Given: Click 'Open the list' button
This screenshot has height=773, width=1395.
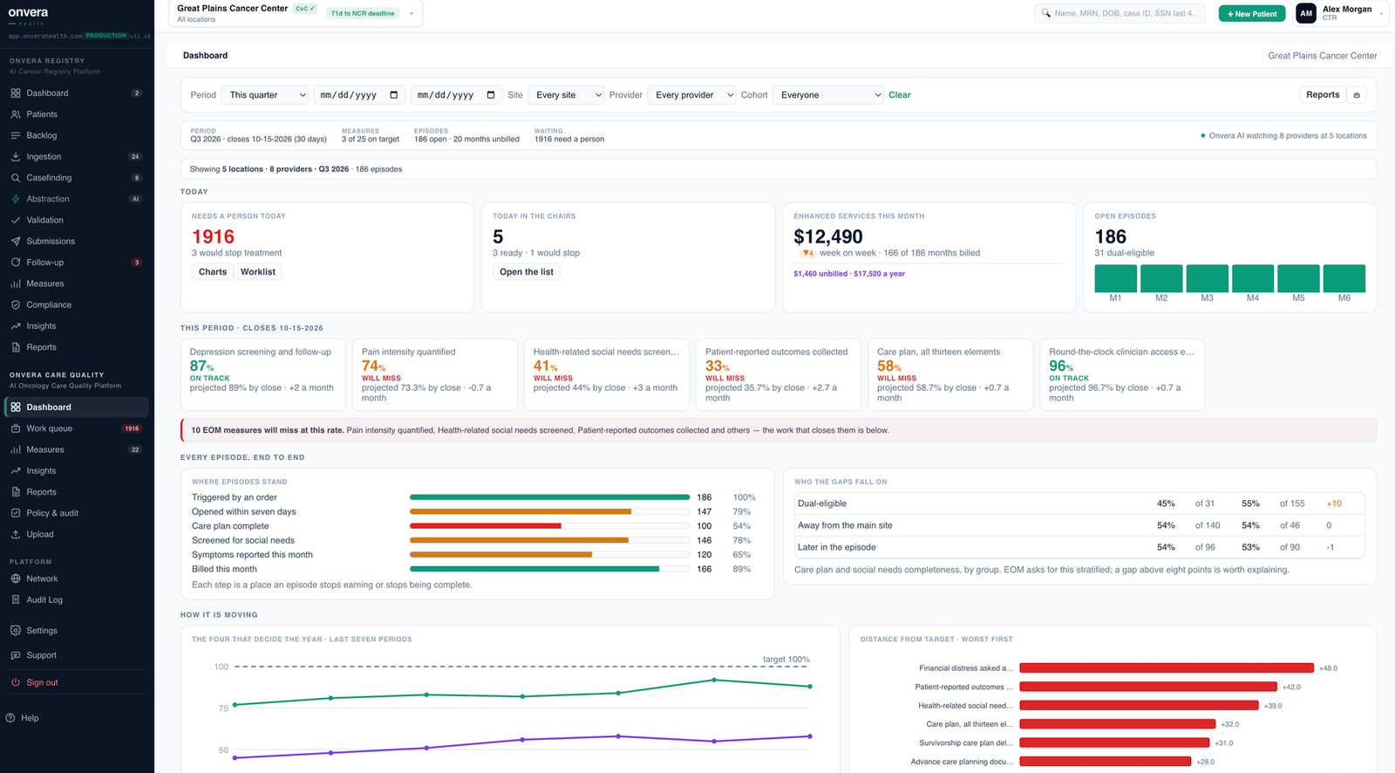Looking at the screenshot, I should pyautogui.click(x=527, y=272).
